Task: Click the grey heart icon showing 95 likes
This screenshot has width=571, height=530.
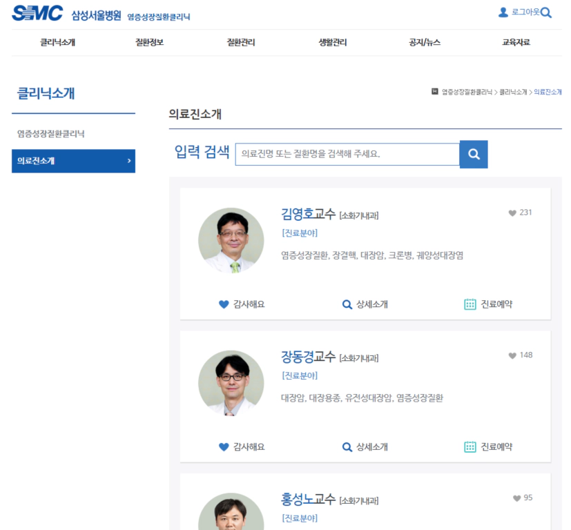Action: (516, 498)
